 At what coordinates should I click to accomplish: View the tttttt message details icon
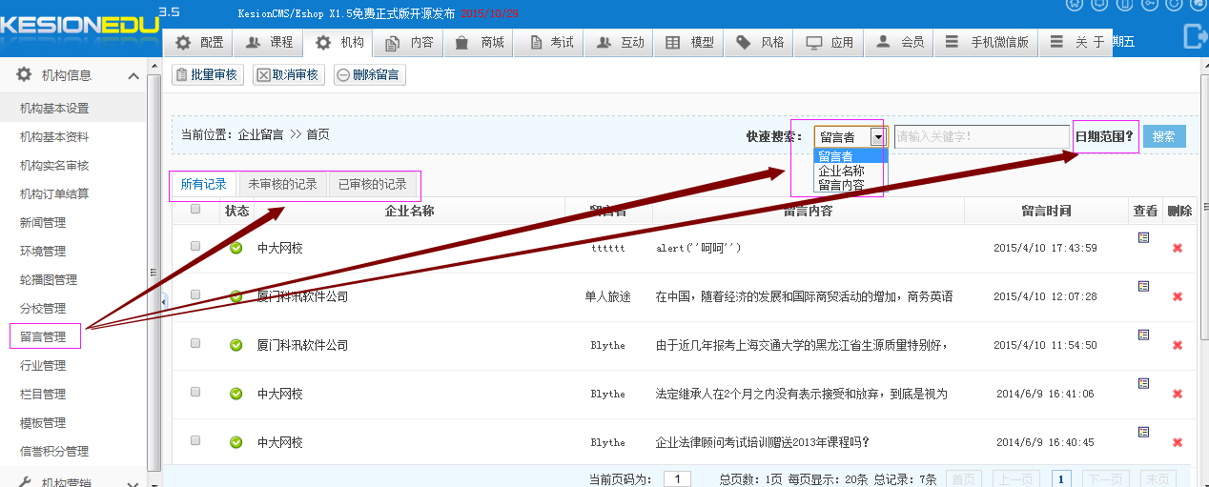(x=1144, y=237)
